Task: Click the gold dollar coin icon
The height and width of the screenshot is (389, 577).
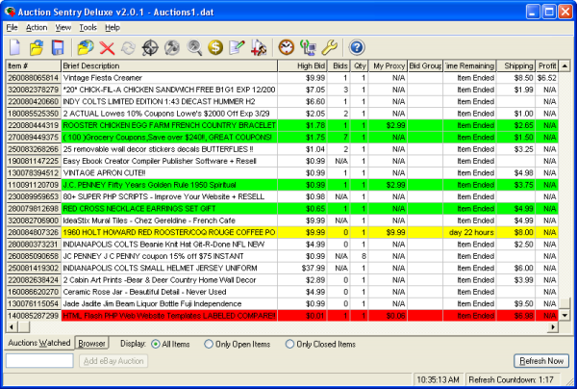Action: [214, 46]
